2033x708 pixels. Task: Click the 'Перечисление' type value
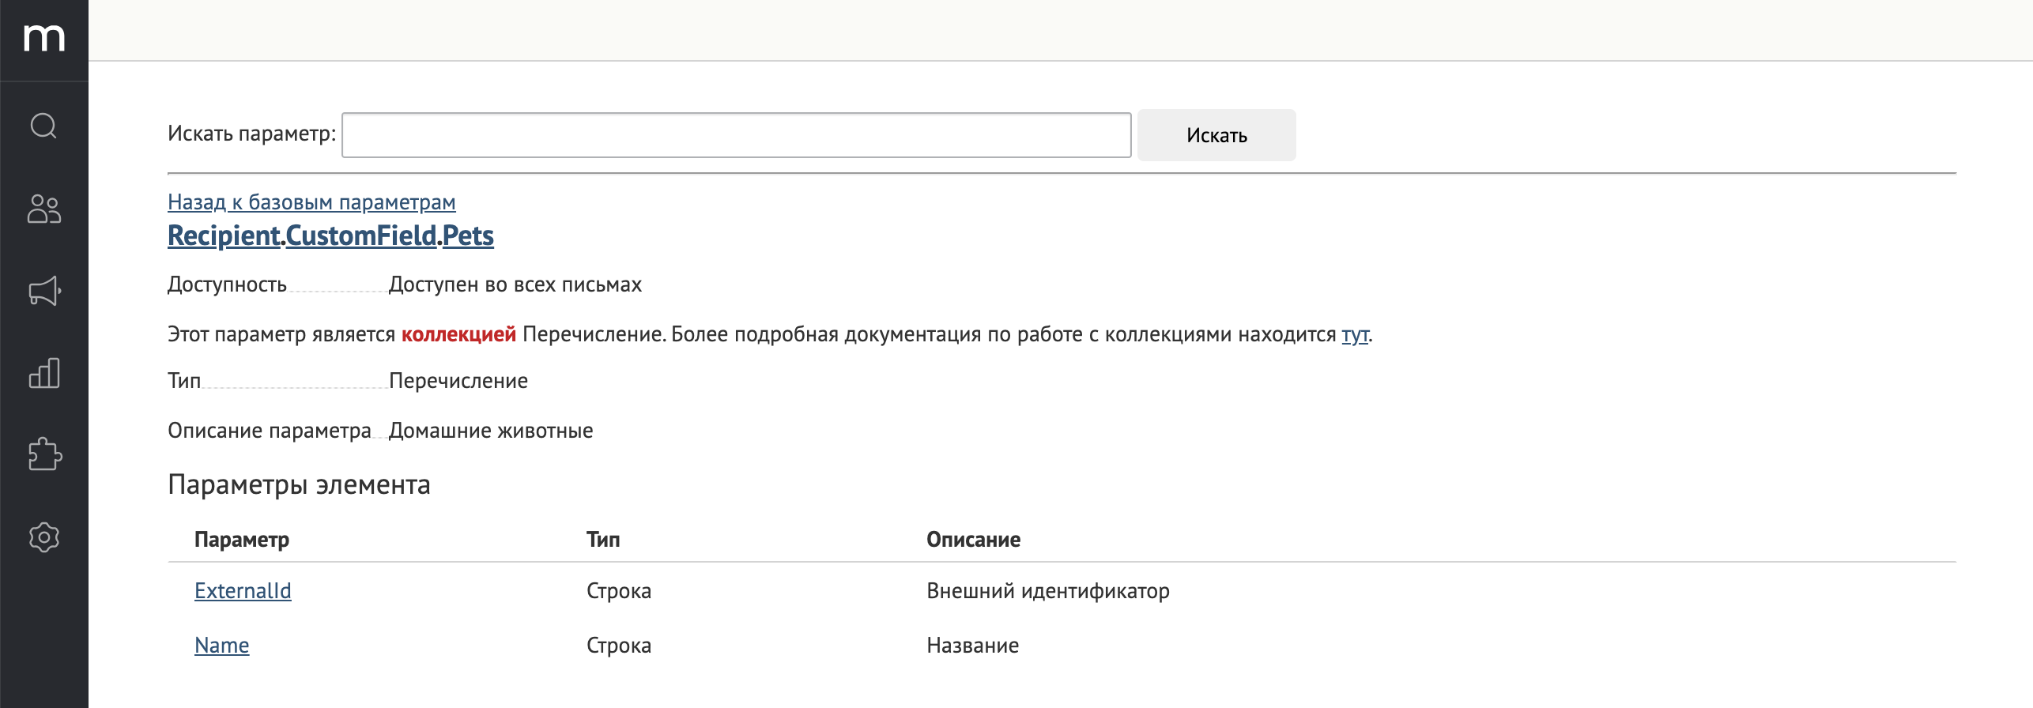tap(458, 381)
